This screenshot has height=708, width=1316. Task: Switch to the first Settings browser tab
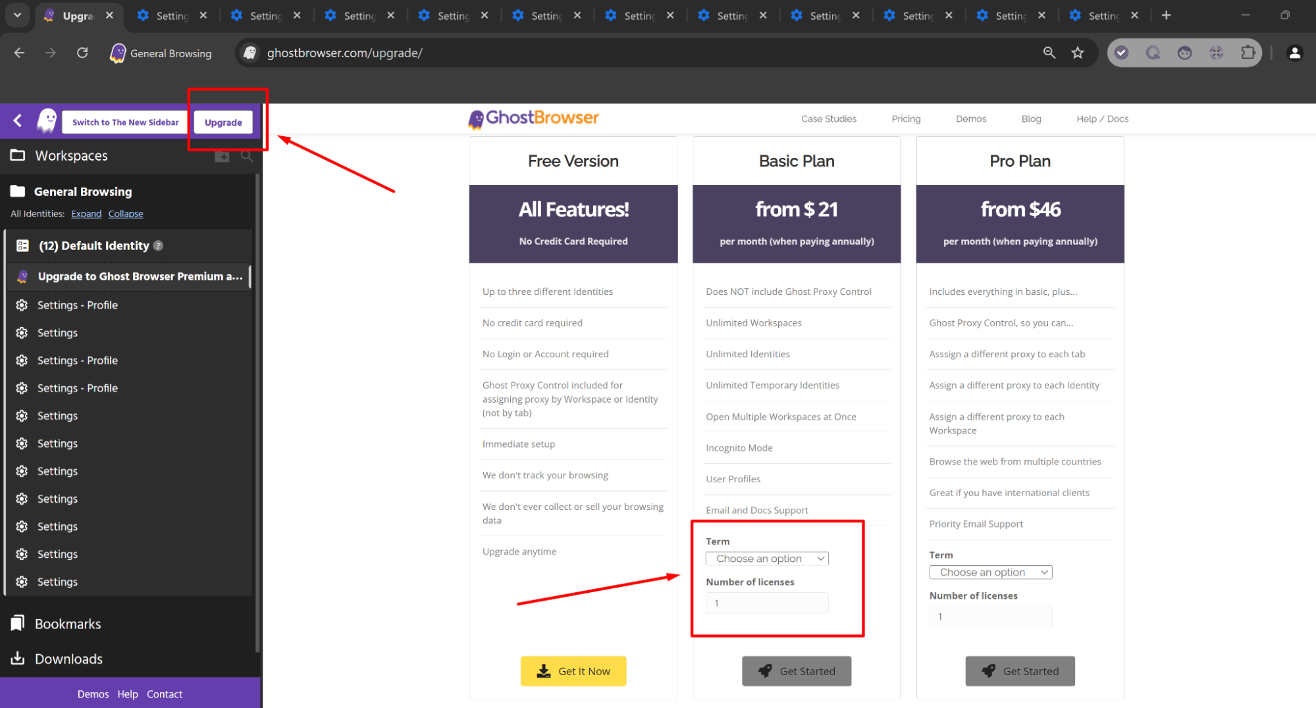(x=172, y=16)
